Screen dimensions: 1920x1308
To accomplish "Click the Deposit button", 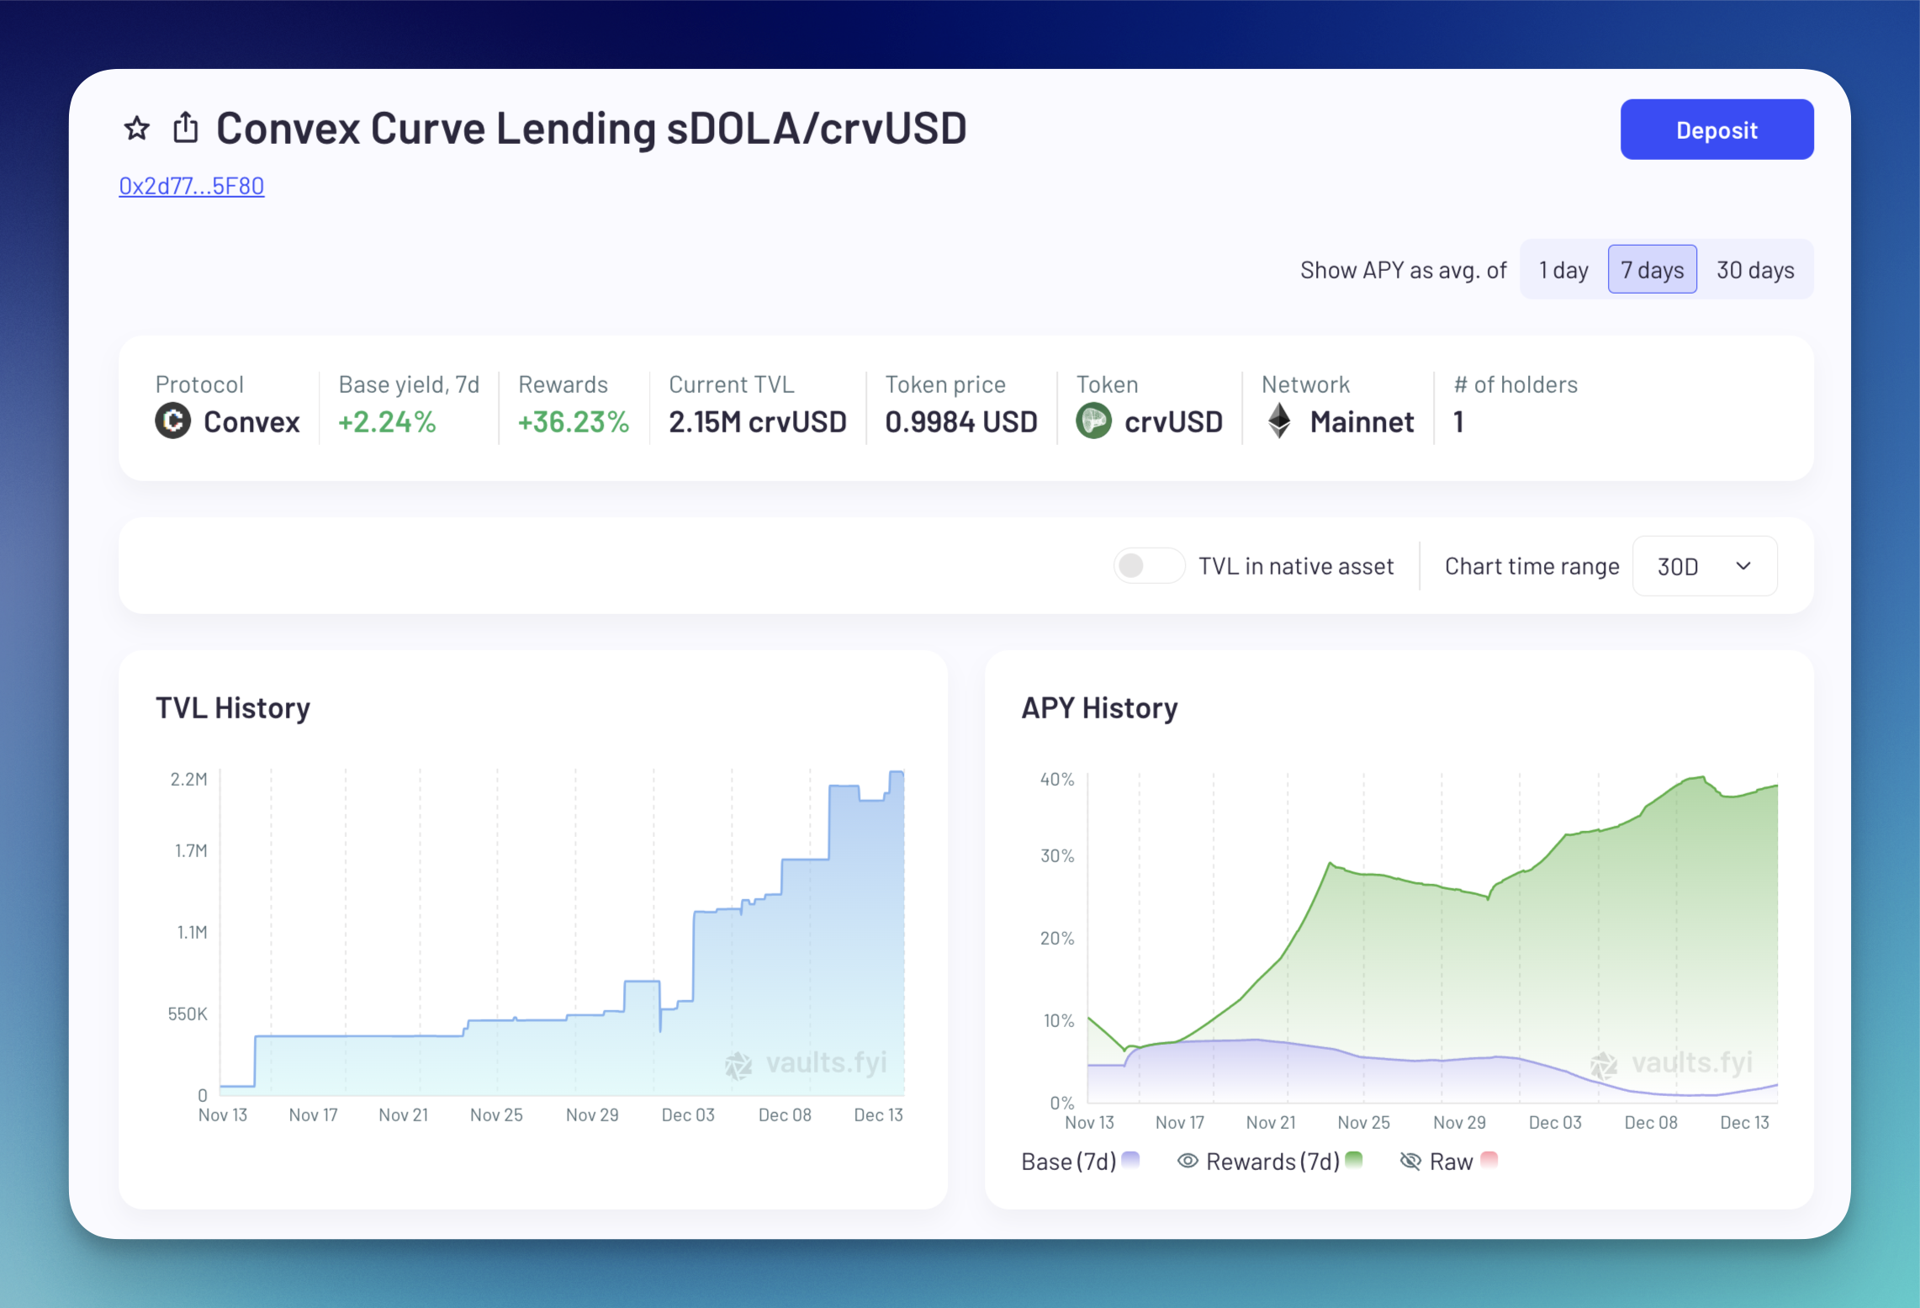I will (x=1716, y=130).
